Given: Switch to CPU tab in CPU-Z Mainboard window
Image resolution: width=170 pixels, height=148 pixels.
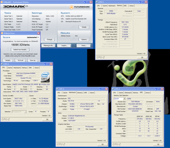Looking at the screenshot, I should tap(59, 93).
